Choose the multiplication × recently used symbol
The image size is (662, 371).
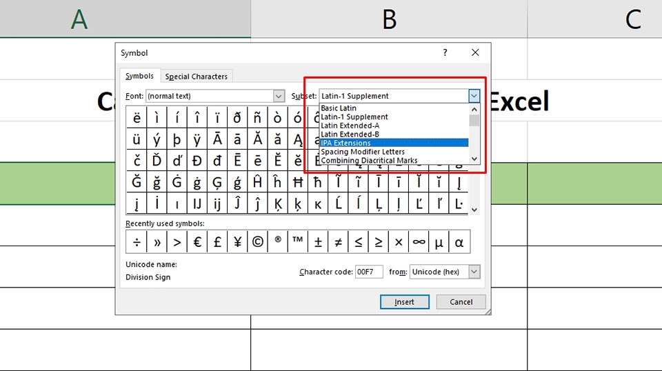click(x=399, y=242)
